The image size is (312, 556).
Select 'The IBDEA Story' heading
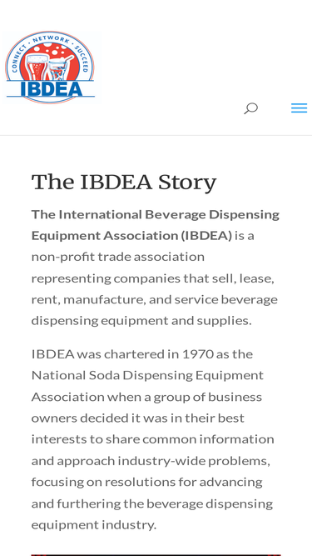124,183
